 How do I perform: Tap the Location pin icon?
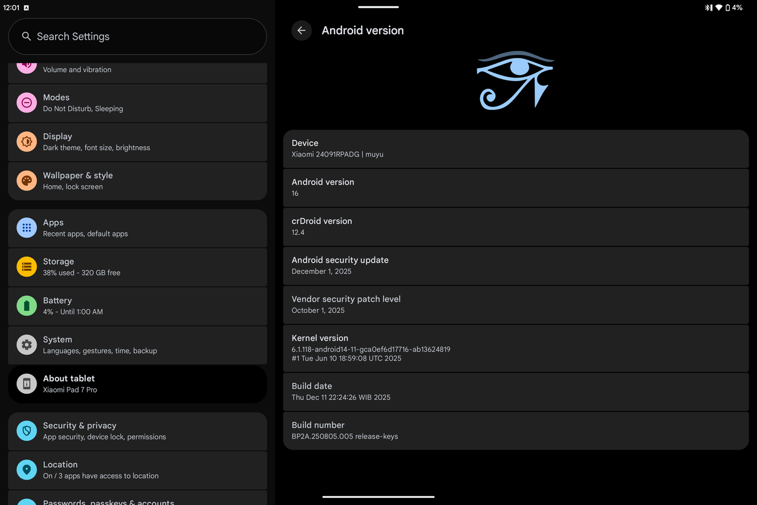27,470
